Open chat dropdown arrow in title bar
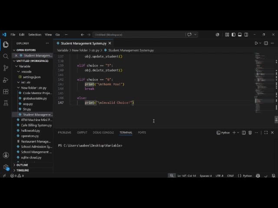The height and width of the screenshot is (208, 278). coord(195,35)
